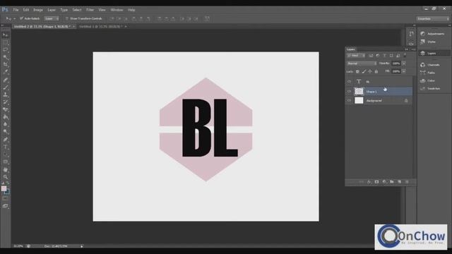This screenshot has width=452, height=254.
Task: Select the Eyedropper tool
Action: [6, 72]
